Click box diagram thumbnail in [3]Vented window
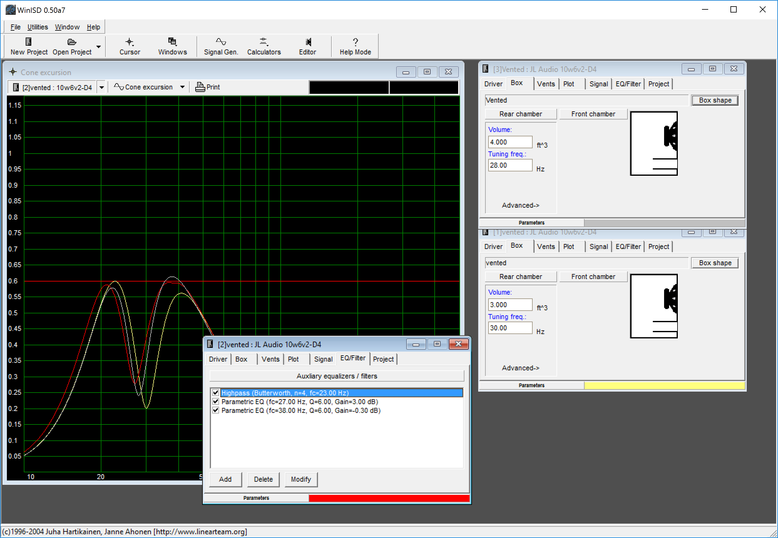Screen dimensions: 778x538 point(653,143)
